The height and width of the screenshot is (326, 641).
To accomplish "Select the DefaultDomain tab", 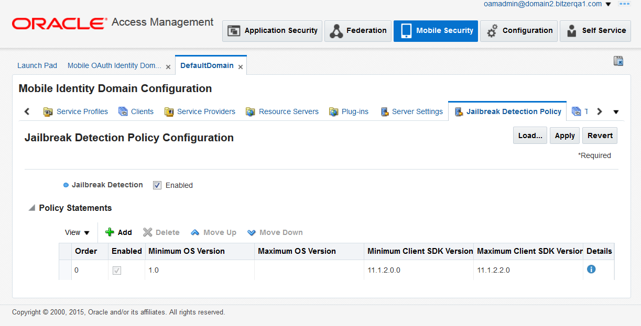I will [x=207, y=65].
